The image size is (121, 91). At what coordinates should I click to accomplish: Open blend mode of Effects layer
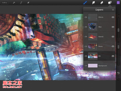[113, 17]
